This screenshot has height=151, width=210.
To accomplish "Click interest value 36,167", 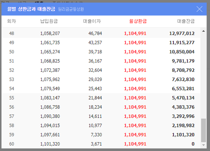I will tap(95, 61).
